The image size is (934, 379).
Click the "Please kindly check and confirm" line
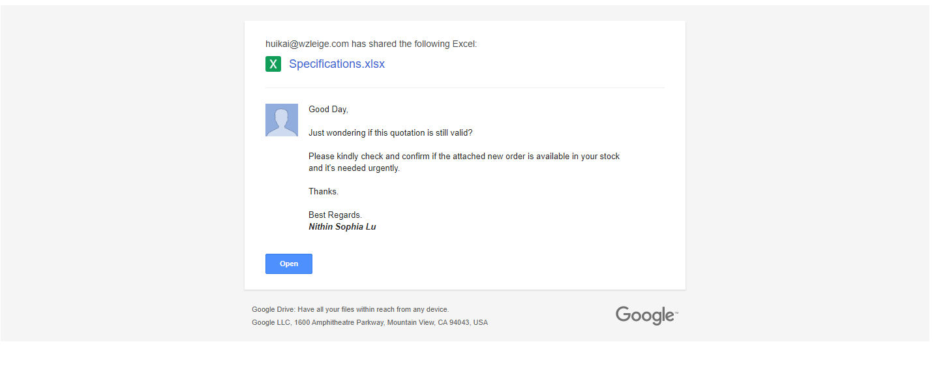pos(464,157)
